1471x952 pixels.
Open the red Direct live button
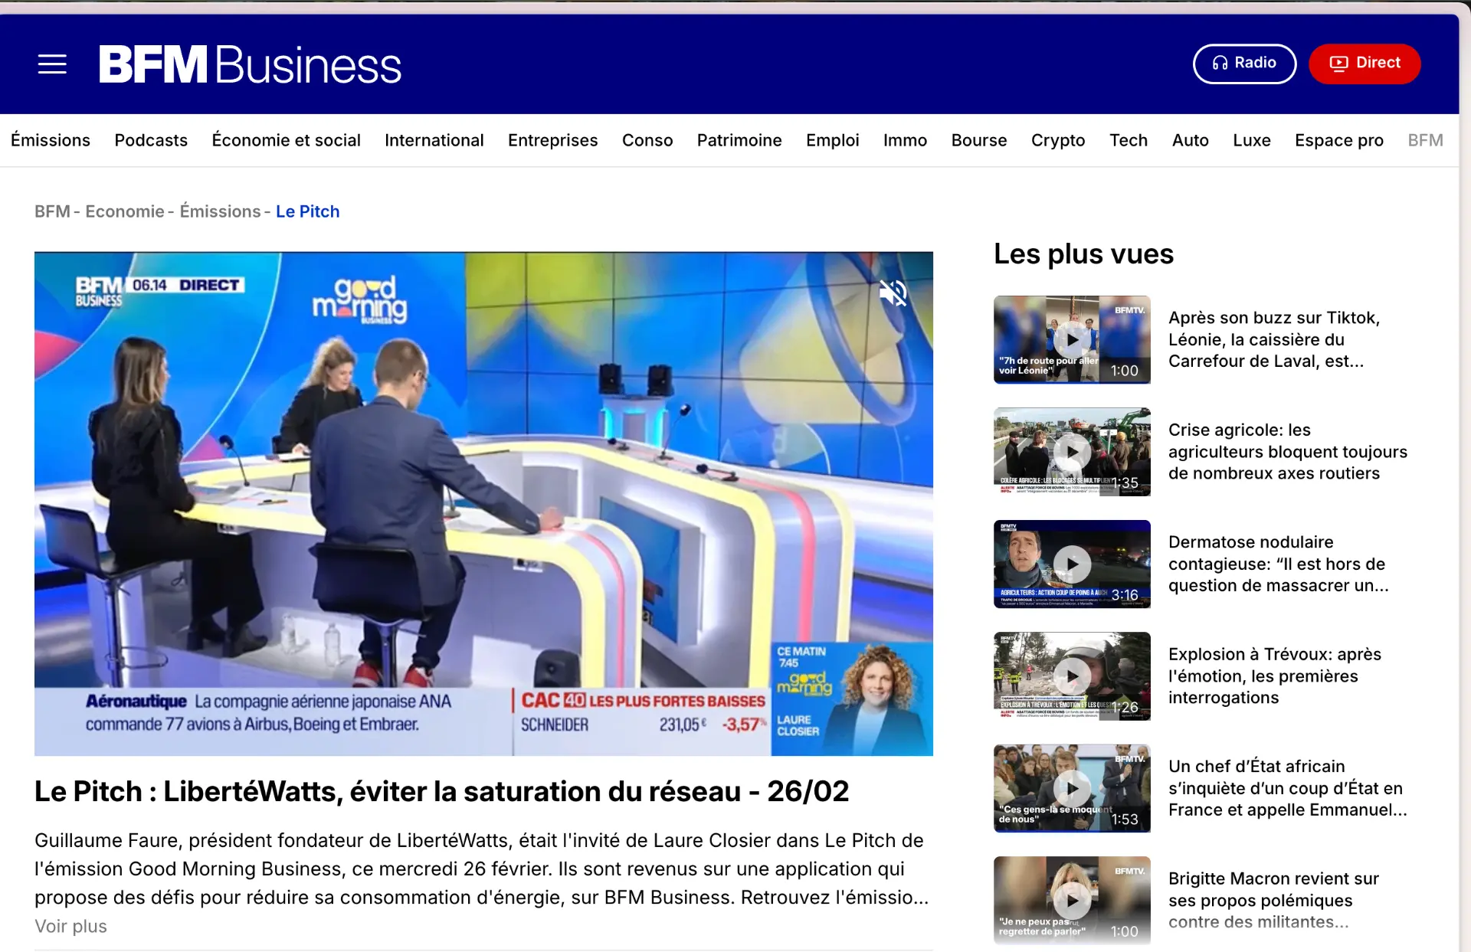click(1365, 64)
